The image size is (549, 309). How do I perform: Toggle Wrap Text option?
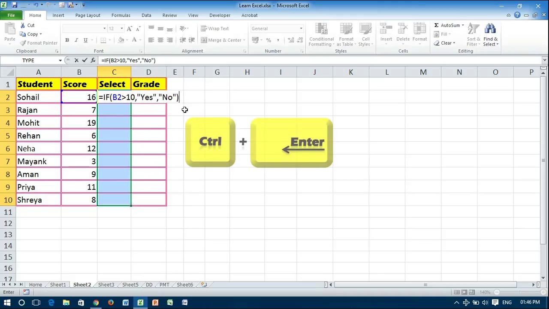click(215, 29)
